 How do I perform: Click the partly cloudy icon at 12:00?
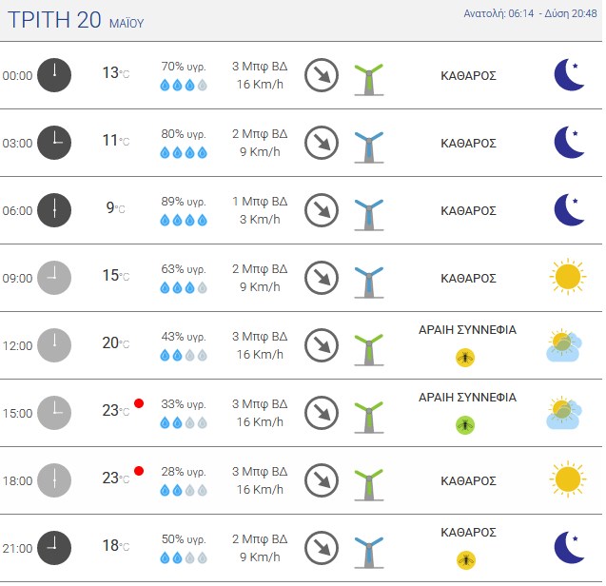(x=564, y=345)
